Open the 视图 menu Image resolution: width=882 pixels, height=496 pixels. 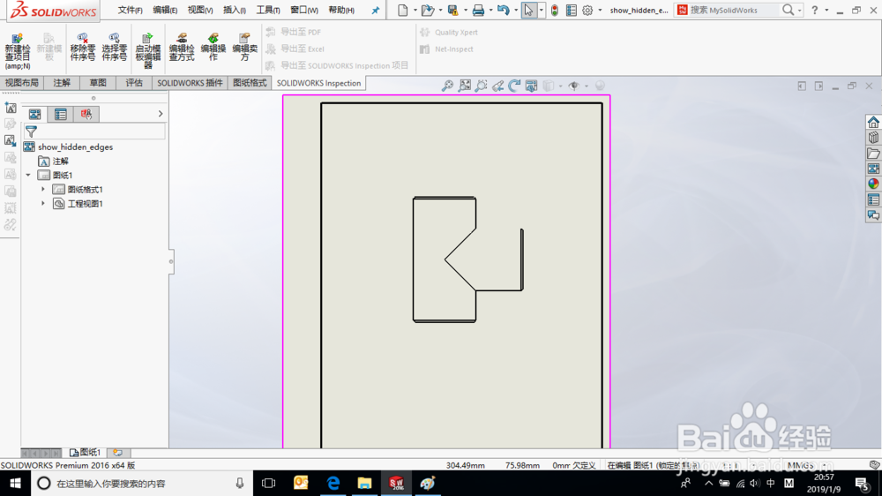[199, 10]
